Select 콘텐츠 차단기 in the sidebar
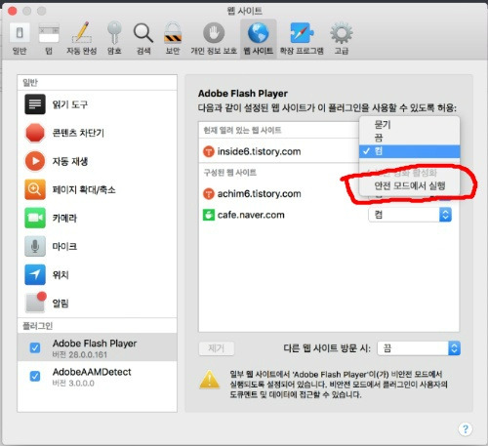Image resolution: width=488 pixels, height=446 pixels. 97,133
